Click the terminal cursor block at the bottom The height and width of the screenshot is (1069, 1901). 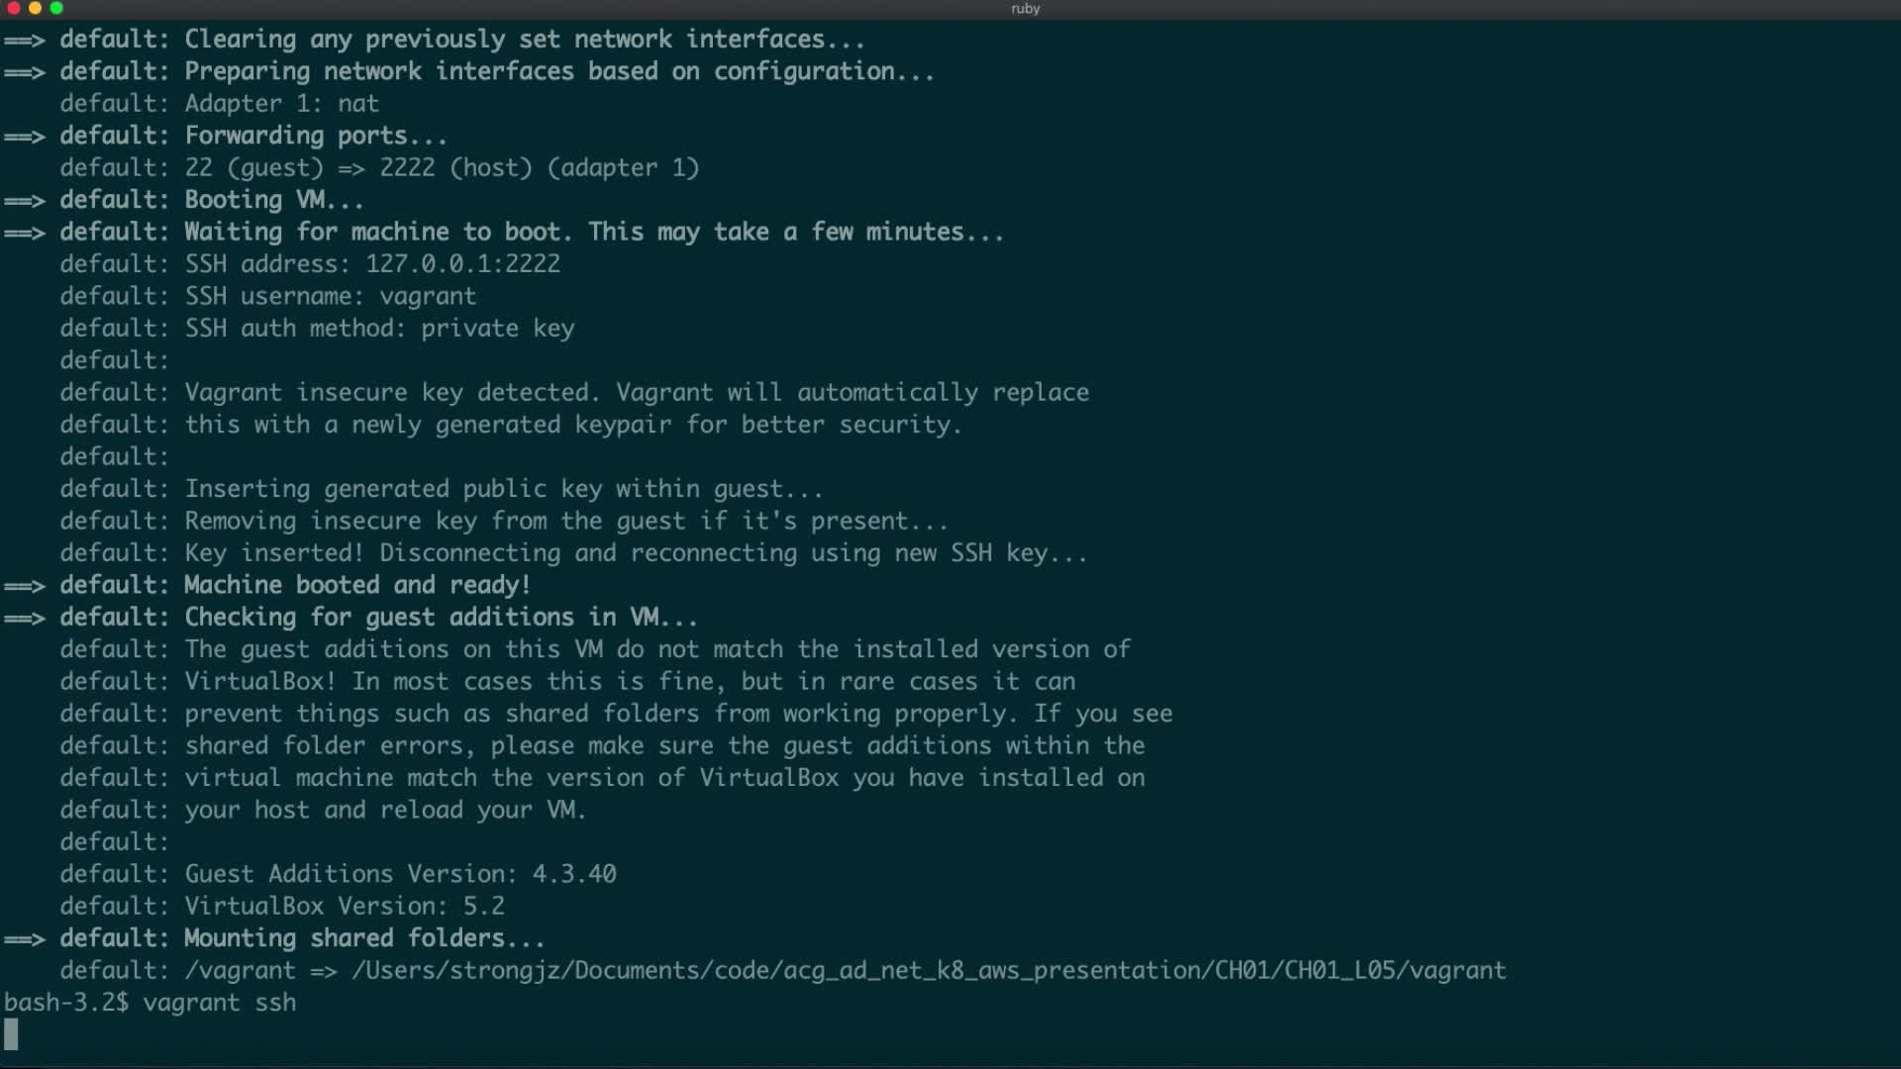click(x=11, y=1034)
